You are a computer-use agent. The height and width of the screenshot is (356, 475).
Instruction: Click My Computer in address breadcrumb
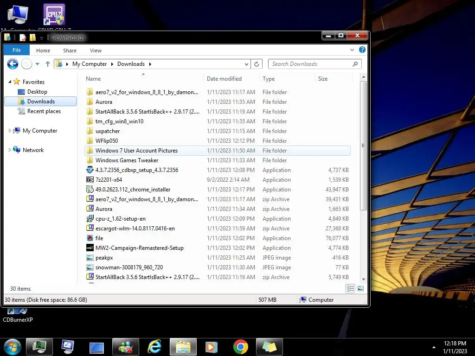coord(90,64)
